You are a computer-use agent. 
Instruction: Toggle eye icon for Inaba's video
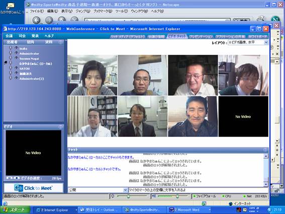[17, 48]
